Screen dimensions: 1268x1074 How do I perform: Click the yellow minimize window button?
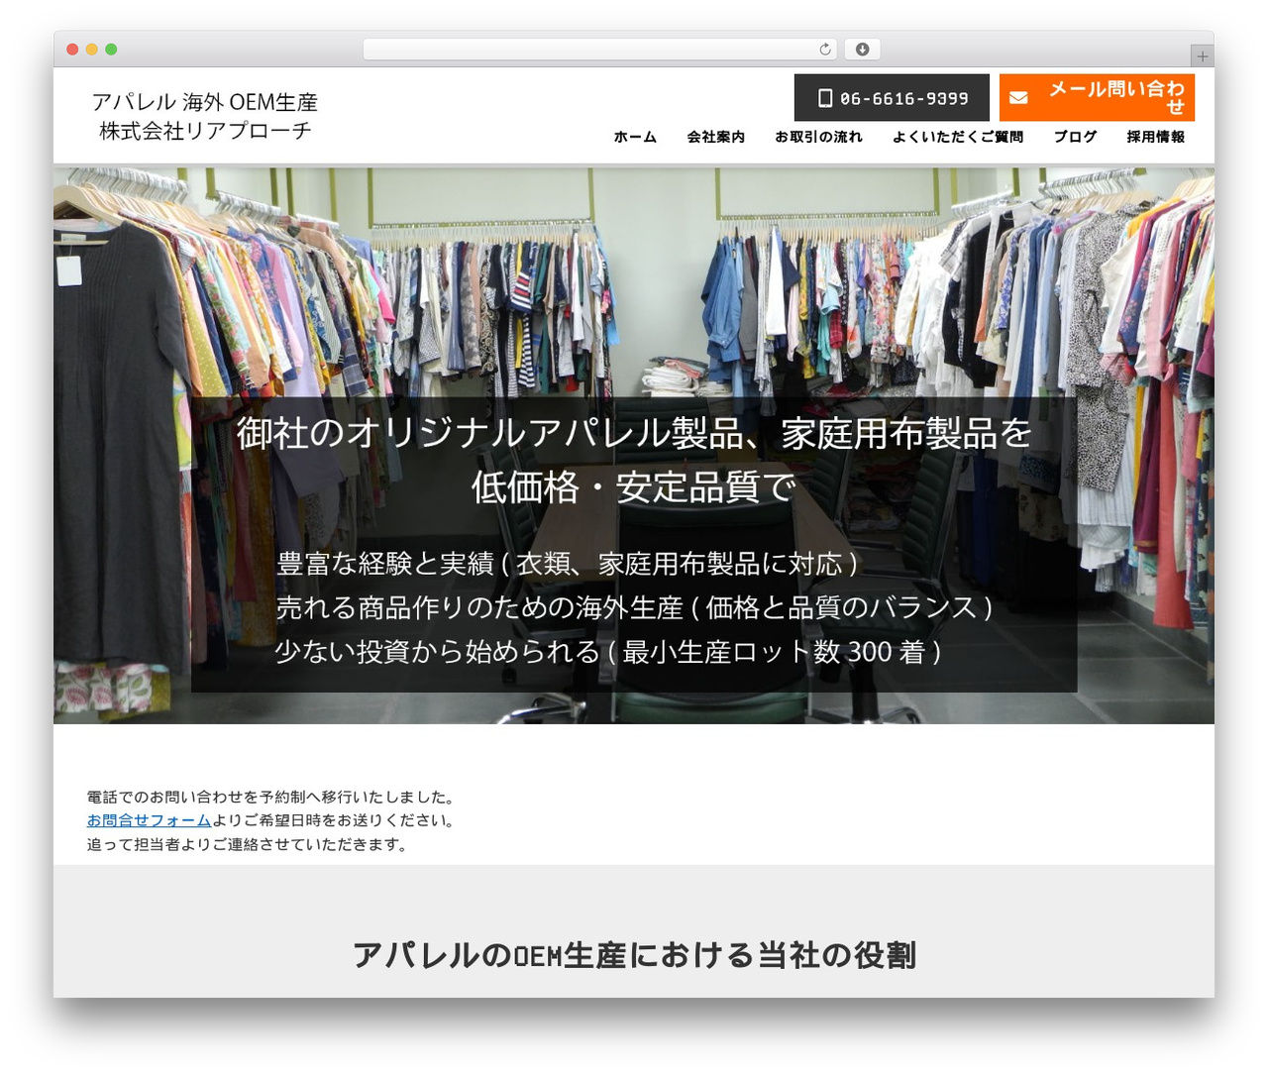pos(92,50)
